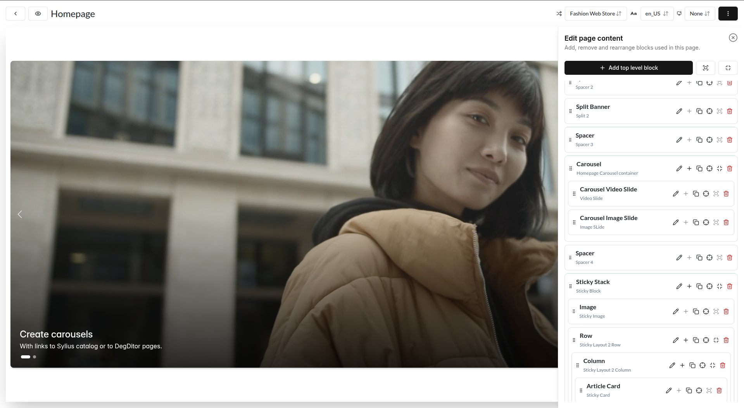Select the Carousel Video Slide block title
This screenshot has width=744, height=408.
pos(608,189)
